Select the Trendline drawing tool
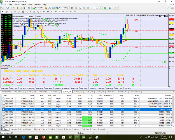The width and height of the screenshot is (175, 140). [x=19, y=11]
